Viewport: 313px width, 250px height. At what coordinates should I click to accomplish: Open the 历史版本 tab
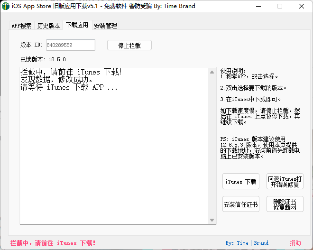click(48, 26)
